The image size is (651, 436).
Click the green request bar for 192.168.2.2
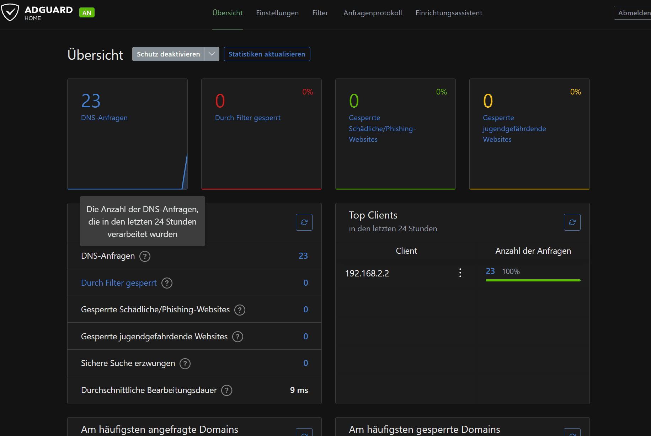tap(533, 280)
